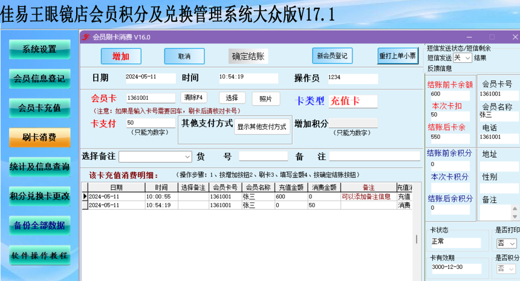Open the 短信发送 on/off dropdown

pyautogui.click(x=463, y=58)
